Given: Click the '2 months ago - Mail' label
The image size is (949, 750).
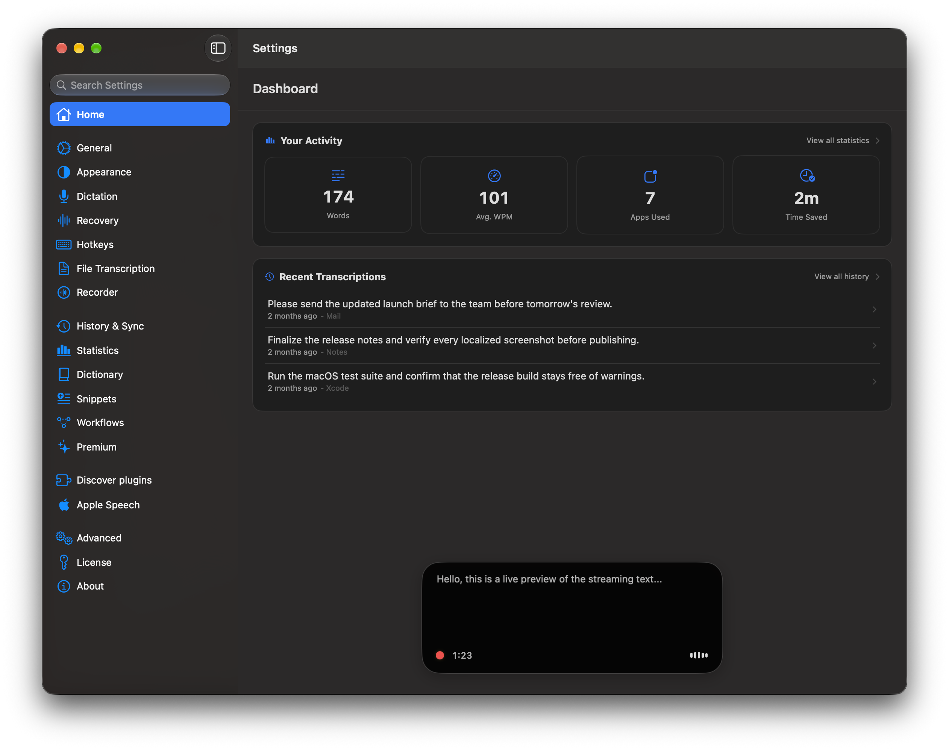Looking at the screenshot, I should (304, 316).
